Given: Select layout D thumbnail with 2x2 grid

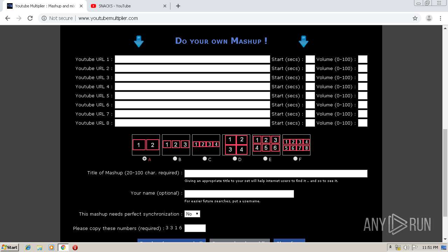Looking at the screenshot, I should (x=236, y=145).
